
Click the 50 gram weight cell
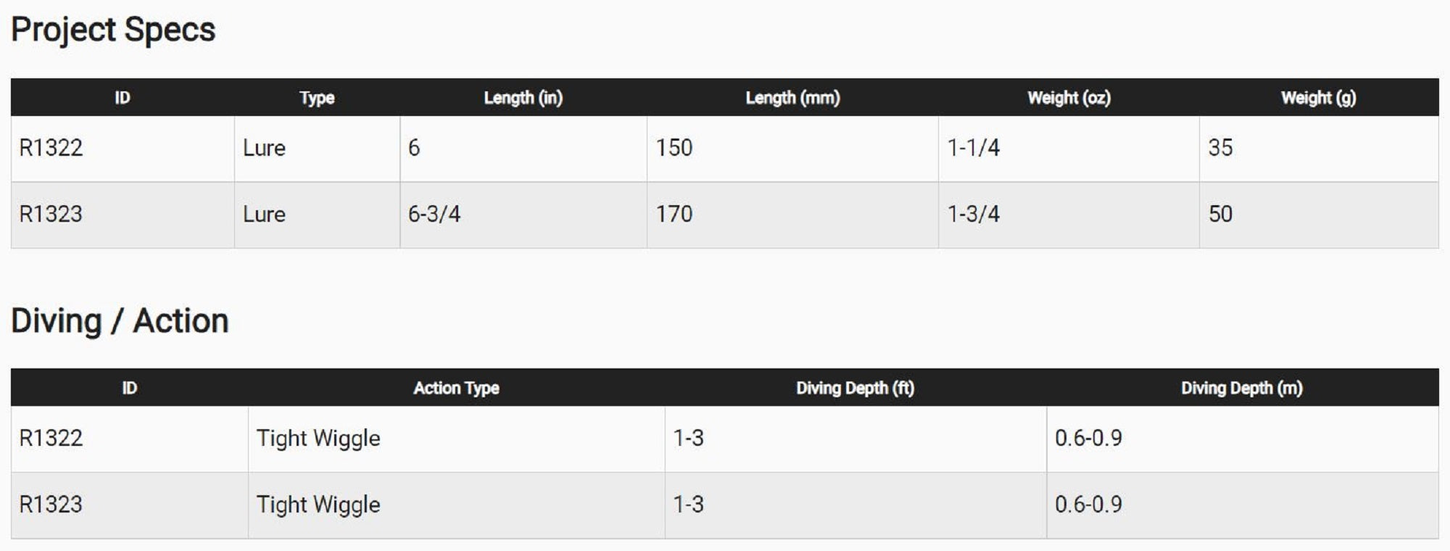tap(1220, 214)
